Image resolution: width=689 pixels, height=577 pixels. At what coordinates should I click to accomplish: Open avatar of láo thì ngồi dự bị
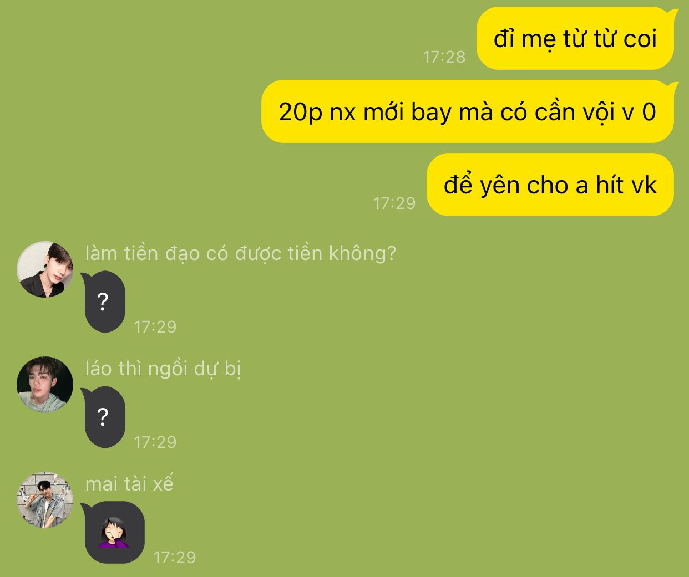(x=45, y=385)
